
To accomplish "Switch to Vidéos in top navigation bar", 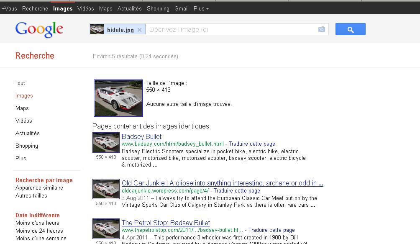I will click(85, 8).
